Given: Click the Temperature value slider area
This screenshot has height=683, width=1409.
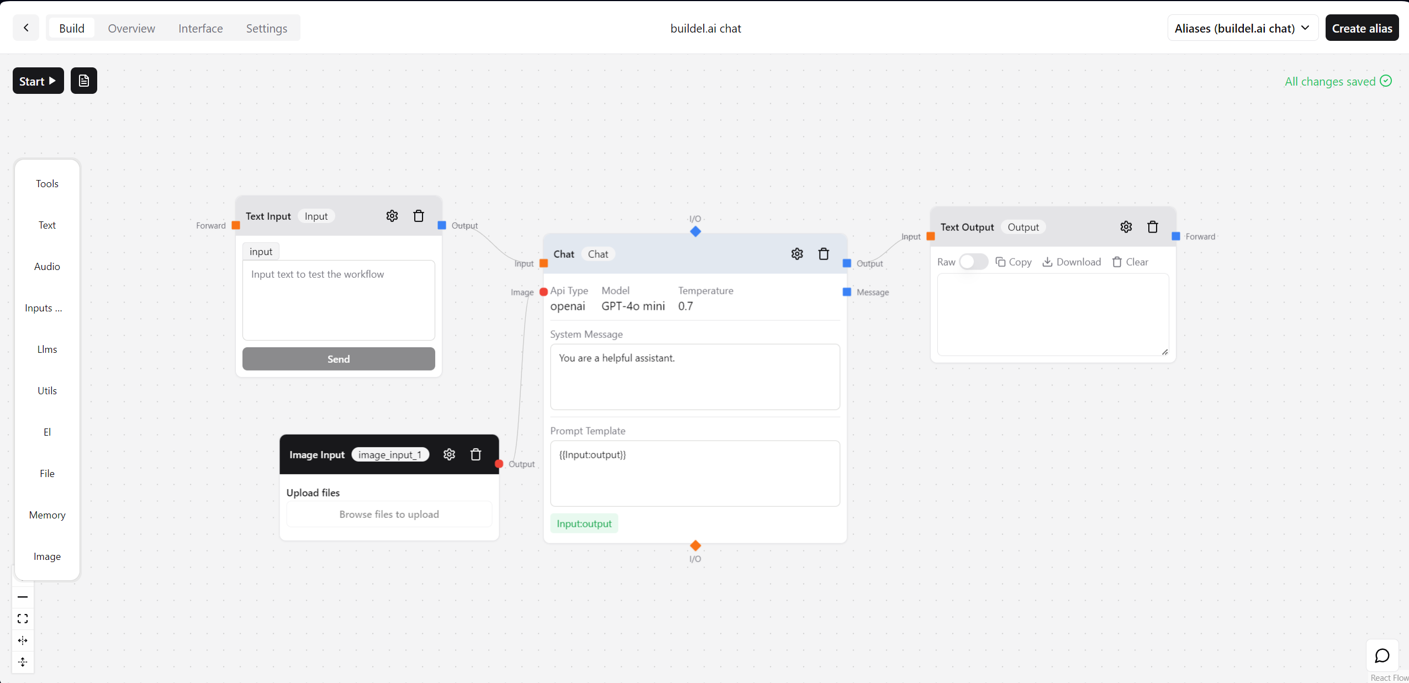Looking at the screenshot, I should point(685,305).
